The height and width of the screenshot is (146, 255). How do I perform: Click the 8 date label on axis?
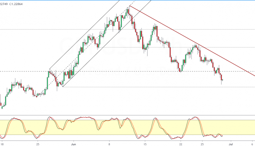click(109, 144)
